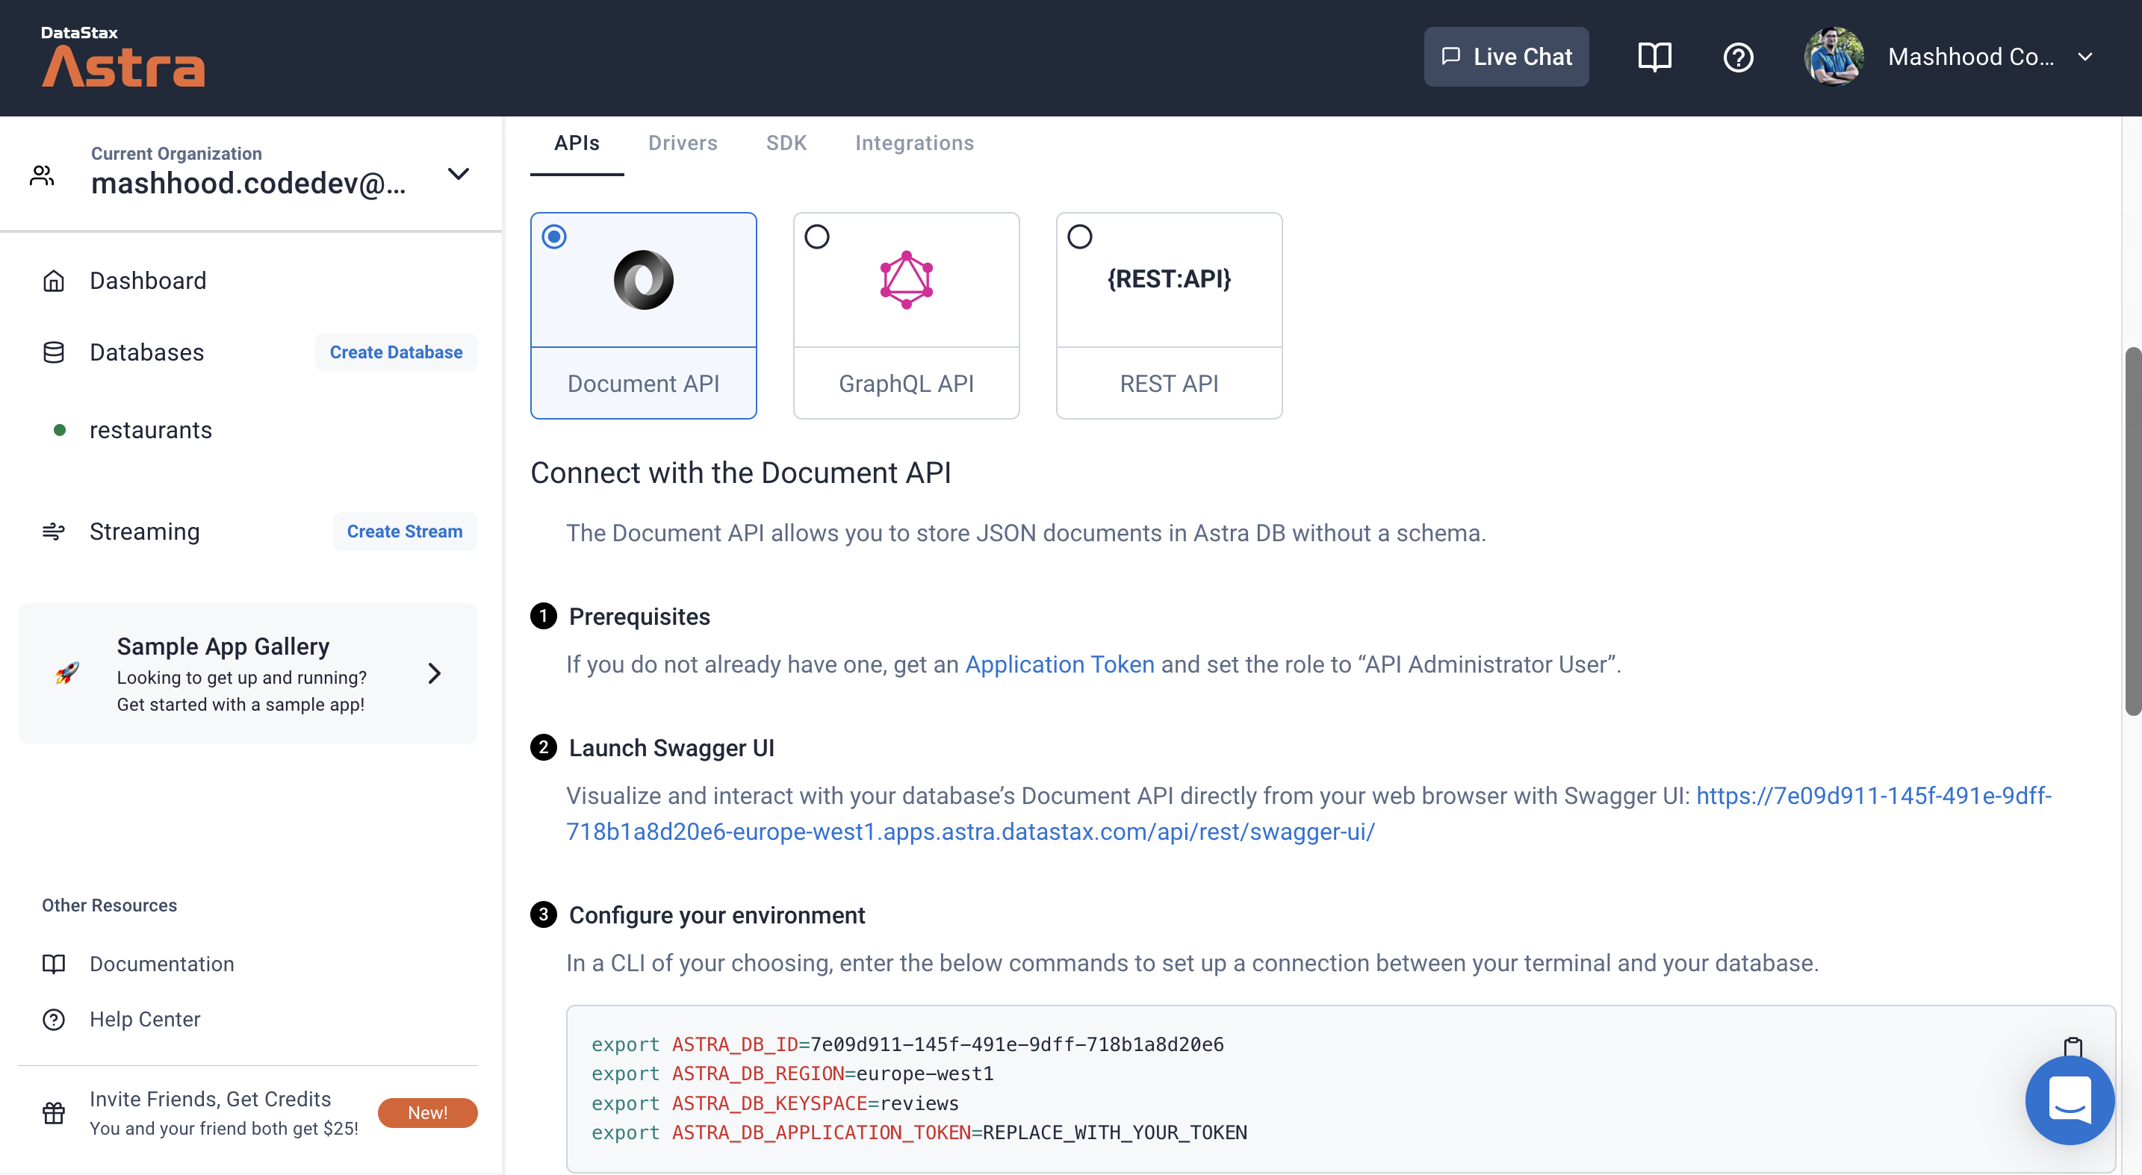This screenshot has width=2142, height=1175.
Task: Click the mashhood.codedev@... organization name
Action: (249, 183)
